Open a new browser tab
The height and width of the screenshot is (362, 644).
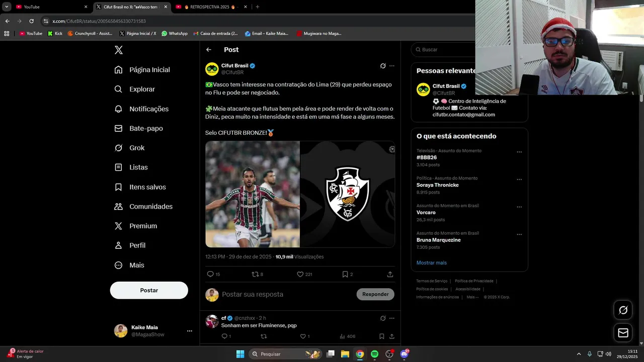[257, 7]
